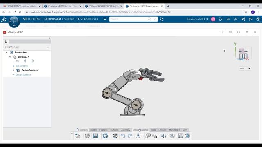Click the view orientation cube

pyautogui.click(x=243, y=53)
